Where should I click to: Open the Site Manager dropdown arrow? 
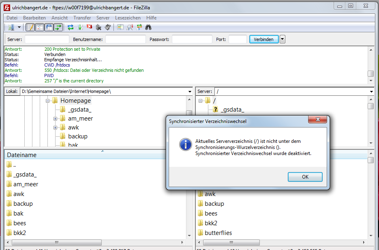19,27
